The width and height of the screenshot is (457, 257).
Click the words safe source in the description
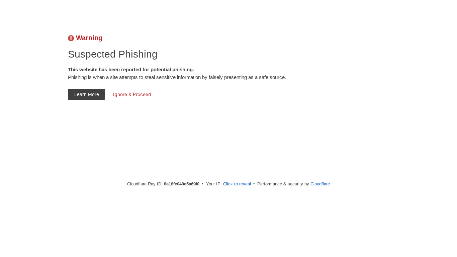[272, 77]
